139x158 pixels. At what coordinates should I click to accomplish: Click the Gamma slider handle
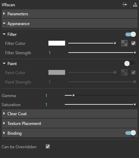point(74,95)
